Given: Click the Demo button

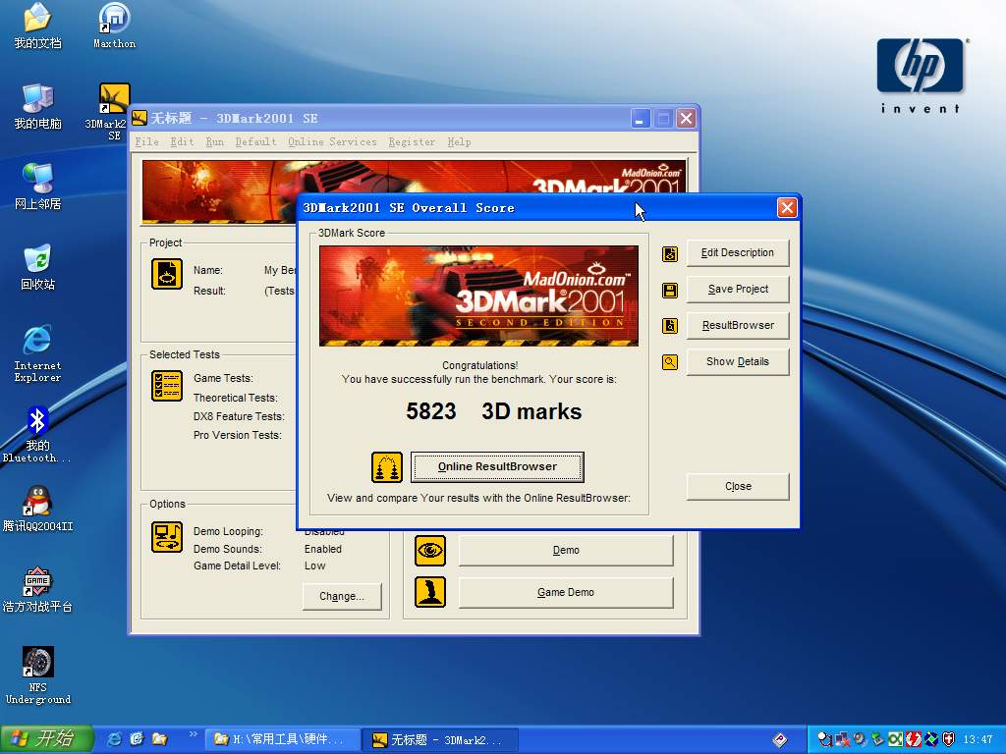Looking at the screenshot, I should 566,550.
